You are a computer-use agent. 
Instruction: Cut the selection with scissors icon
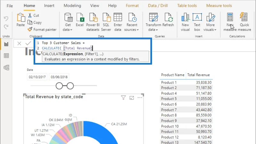[x=30, y=15]
